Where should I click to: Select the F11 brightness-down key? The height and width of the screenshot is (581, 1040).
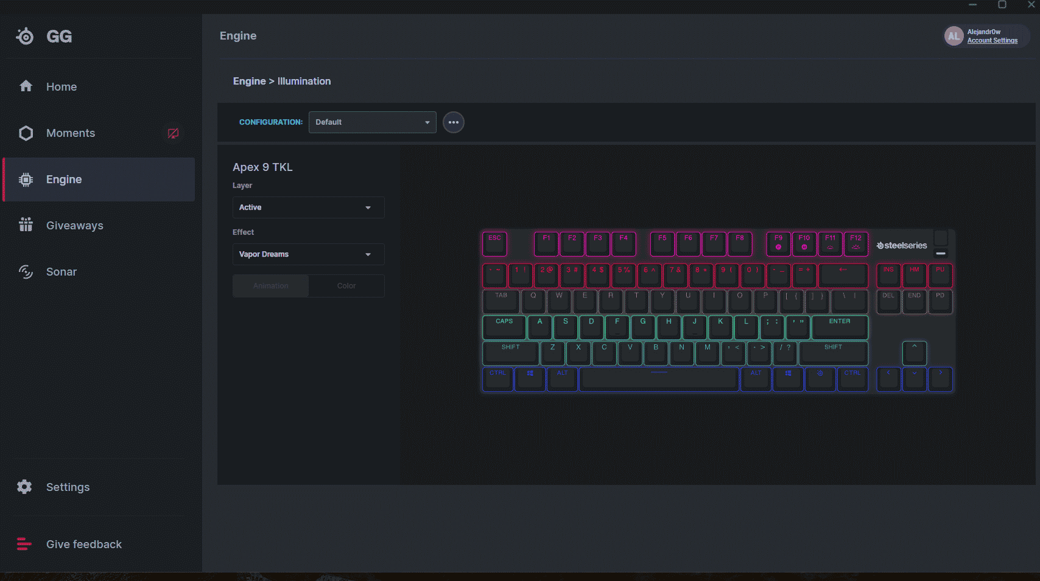tap(831, 244)
